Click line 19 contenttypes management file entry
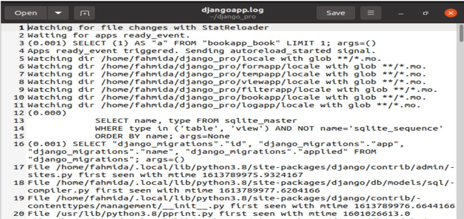Viewport: 464px width, 219px height. point(241,202)
